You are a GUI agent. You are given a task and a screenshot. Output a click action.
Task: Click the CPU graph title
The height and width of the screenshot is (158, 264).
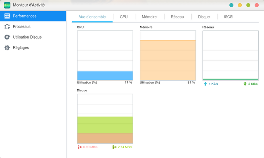pos(80,27)
